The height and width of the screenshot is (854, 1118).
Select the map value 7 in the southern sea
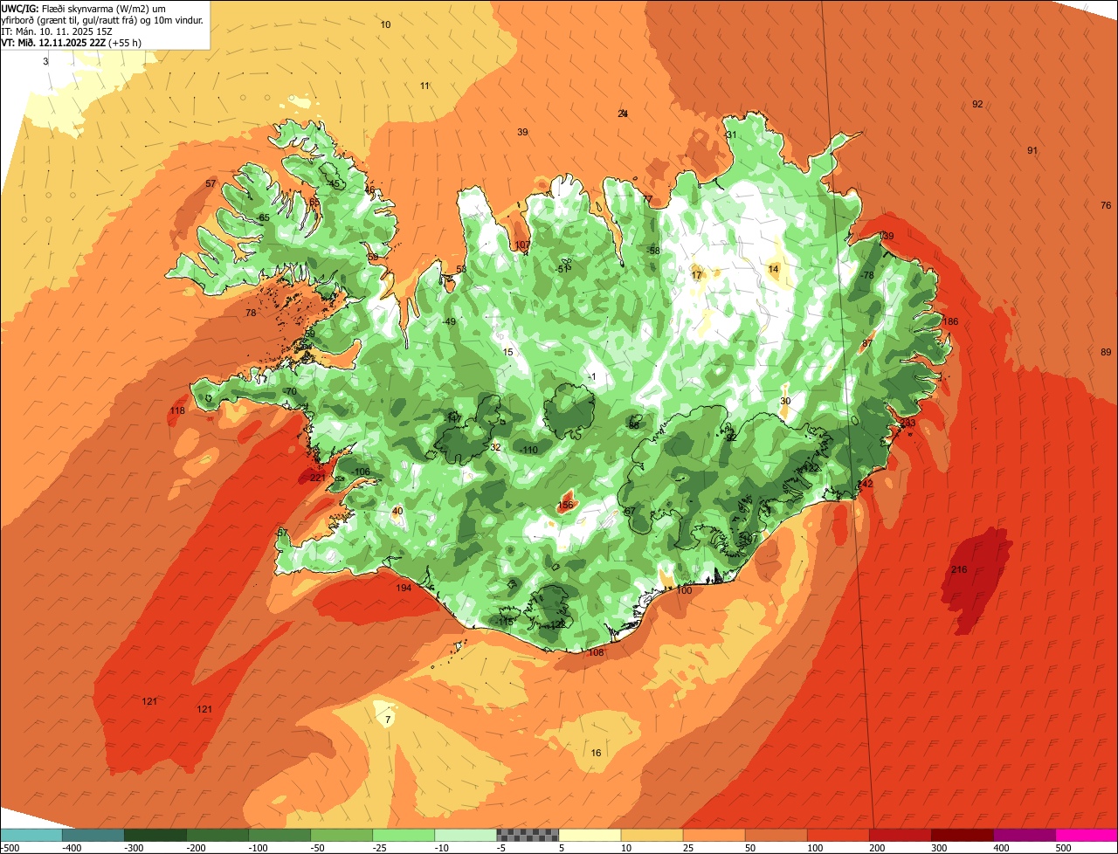388,720
